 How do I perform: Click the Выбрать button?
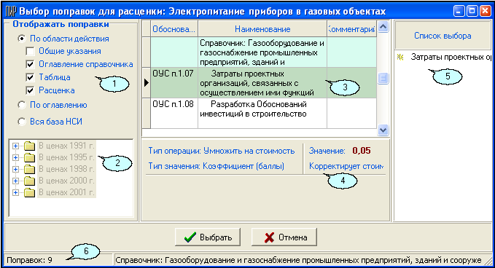[x=208, y=237]
